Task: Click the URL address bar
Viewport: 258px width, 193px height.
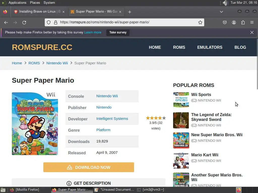Action: (x=124, y=22)
